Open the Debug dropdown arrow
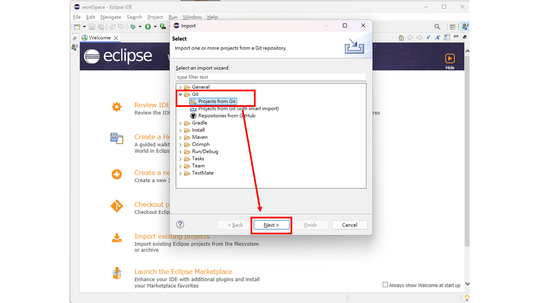539x303 pixels. 140,27
